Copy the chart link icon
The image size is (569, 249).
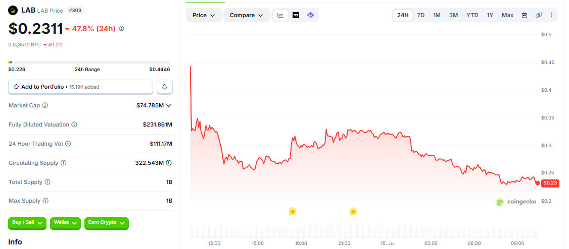click(539, 15)
